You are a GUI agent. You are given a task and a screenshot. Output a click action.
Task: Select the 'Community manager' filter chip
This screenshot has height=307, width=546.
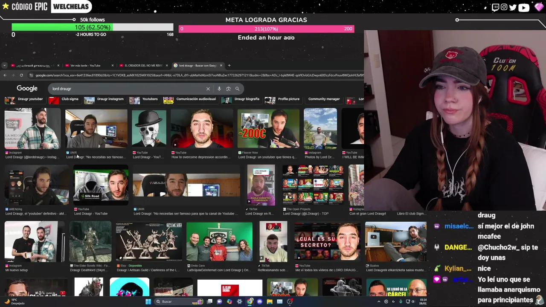point(324,99)
